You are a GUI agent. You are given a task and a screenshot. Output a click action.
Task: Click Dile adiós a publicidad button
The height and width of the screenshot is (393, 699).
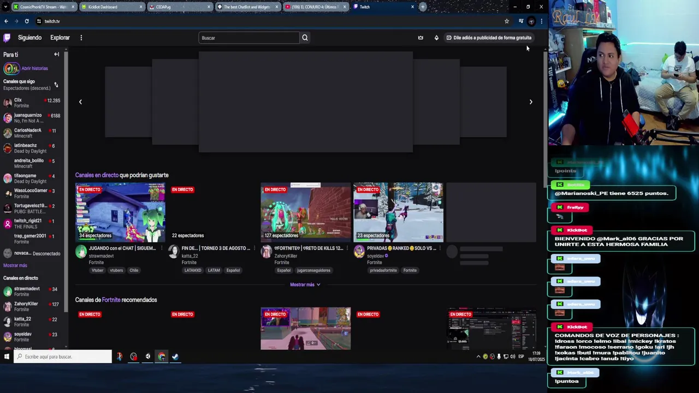click(x=489, y=38)
